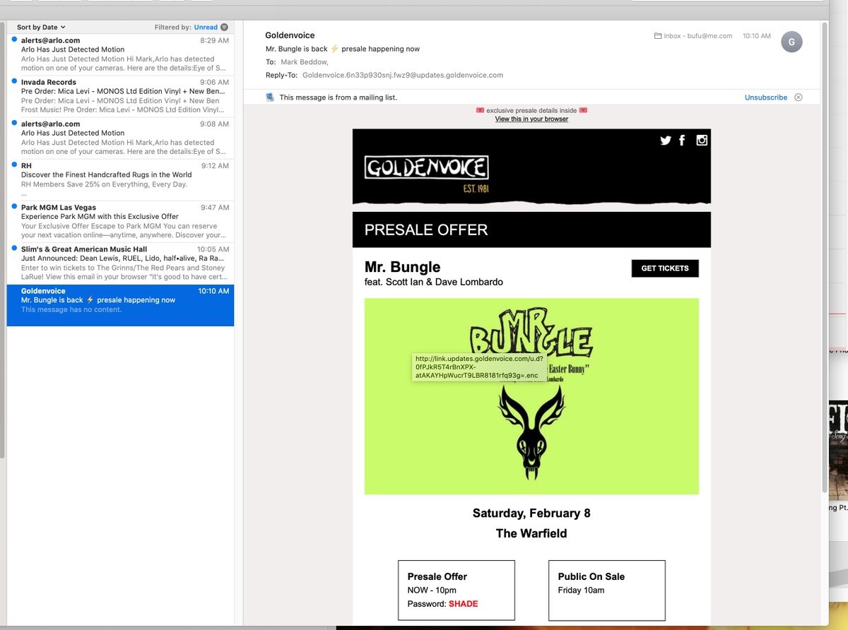The image size is (848, 630).
Task: Click the subject line Mr. Bungle is back
Action: pyautogui.click(x=343, y=49)
